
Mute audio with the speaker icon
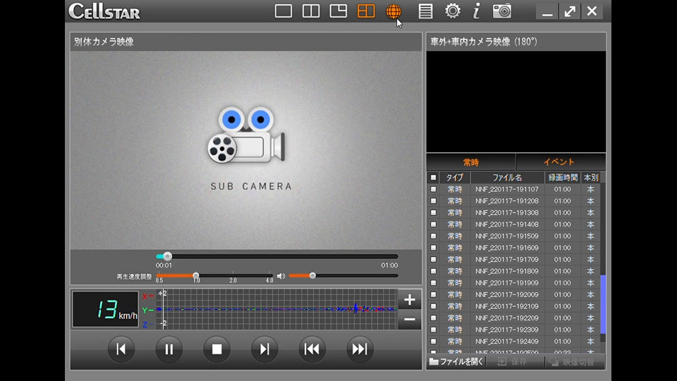(281, 276)
